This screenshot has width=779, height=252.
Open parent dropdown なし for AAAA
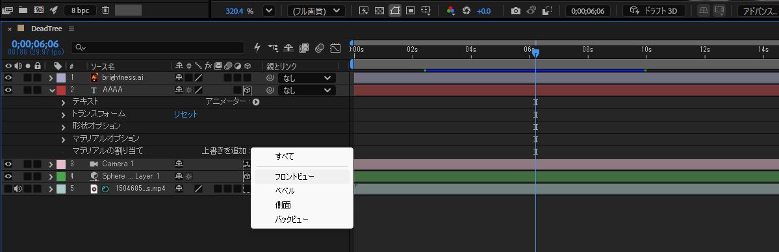pos(307,90)
